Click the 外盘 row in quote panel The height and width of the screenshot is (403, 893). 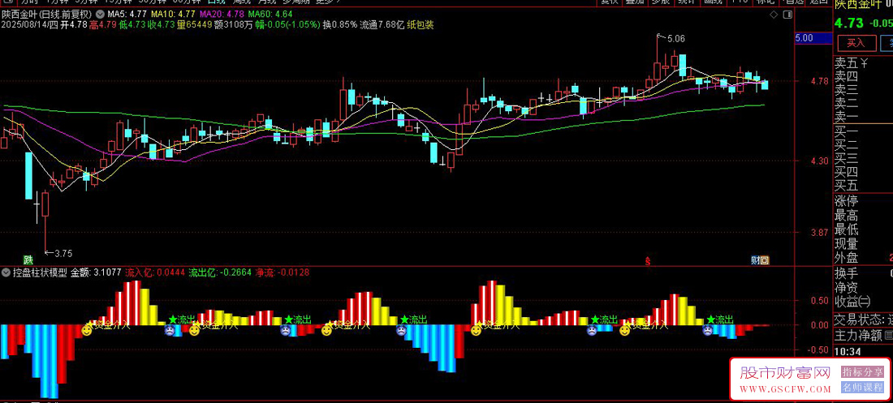862,258
